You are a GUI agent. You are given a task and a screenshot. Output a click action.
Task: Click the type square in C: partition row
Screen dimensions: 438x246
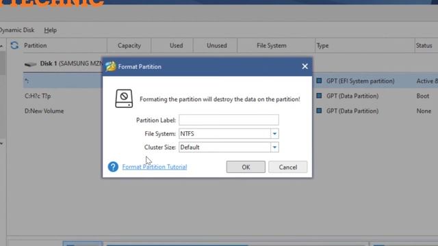(319, 96)
